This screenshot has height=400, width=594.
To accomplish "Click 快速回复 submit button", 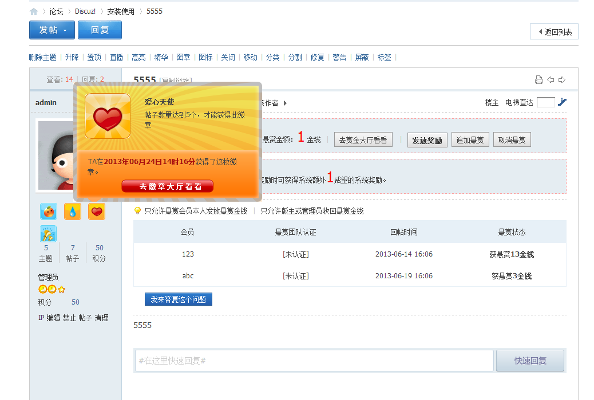I will [530, 361].
